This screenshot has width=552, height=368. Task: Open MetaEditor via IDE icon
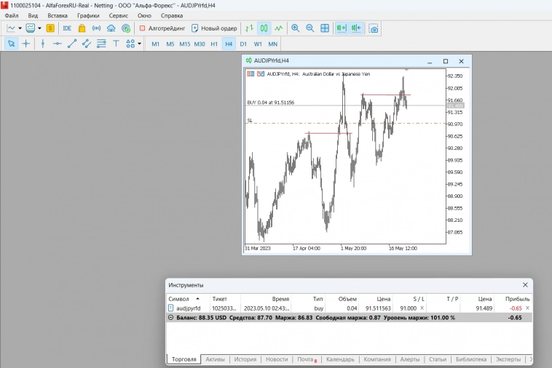click(67, 28)
